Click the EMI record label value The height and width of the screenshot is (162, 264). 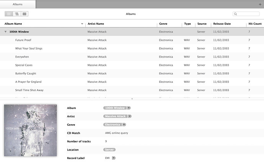[107, 158]
